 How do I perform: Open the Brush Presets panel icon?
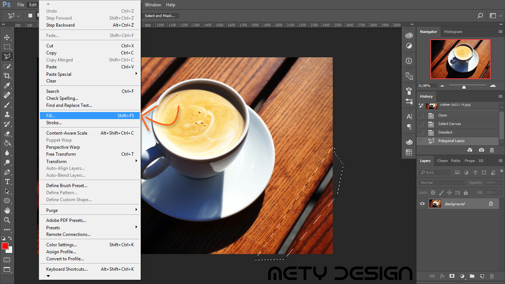coord(409,101)
